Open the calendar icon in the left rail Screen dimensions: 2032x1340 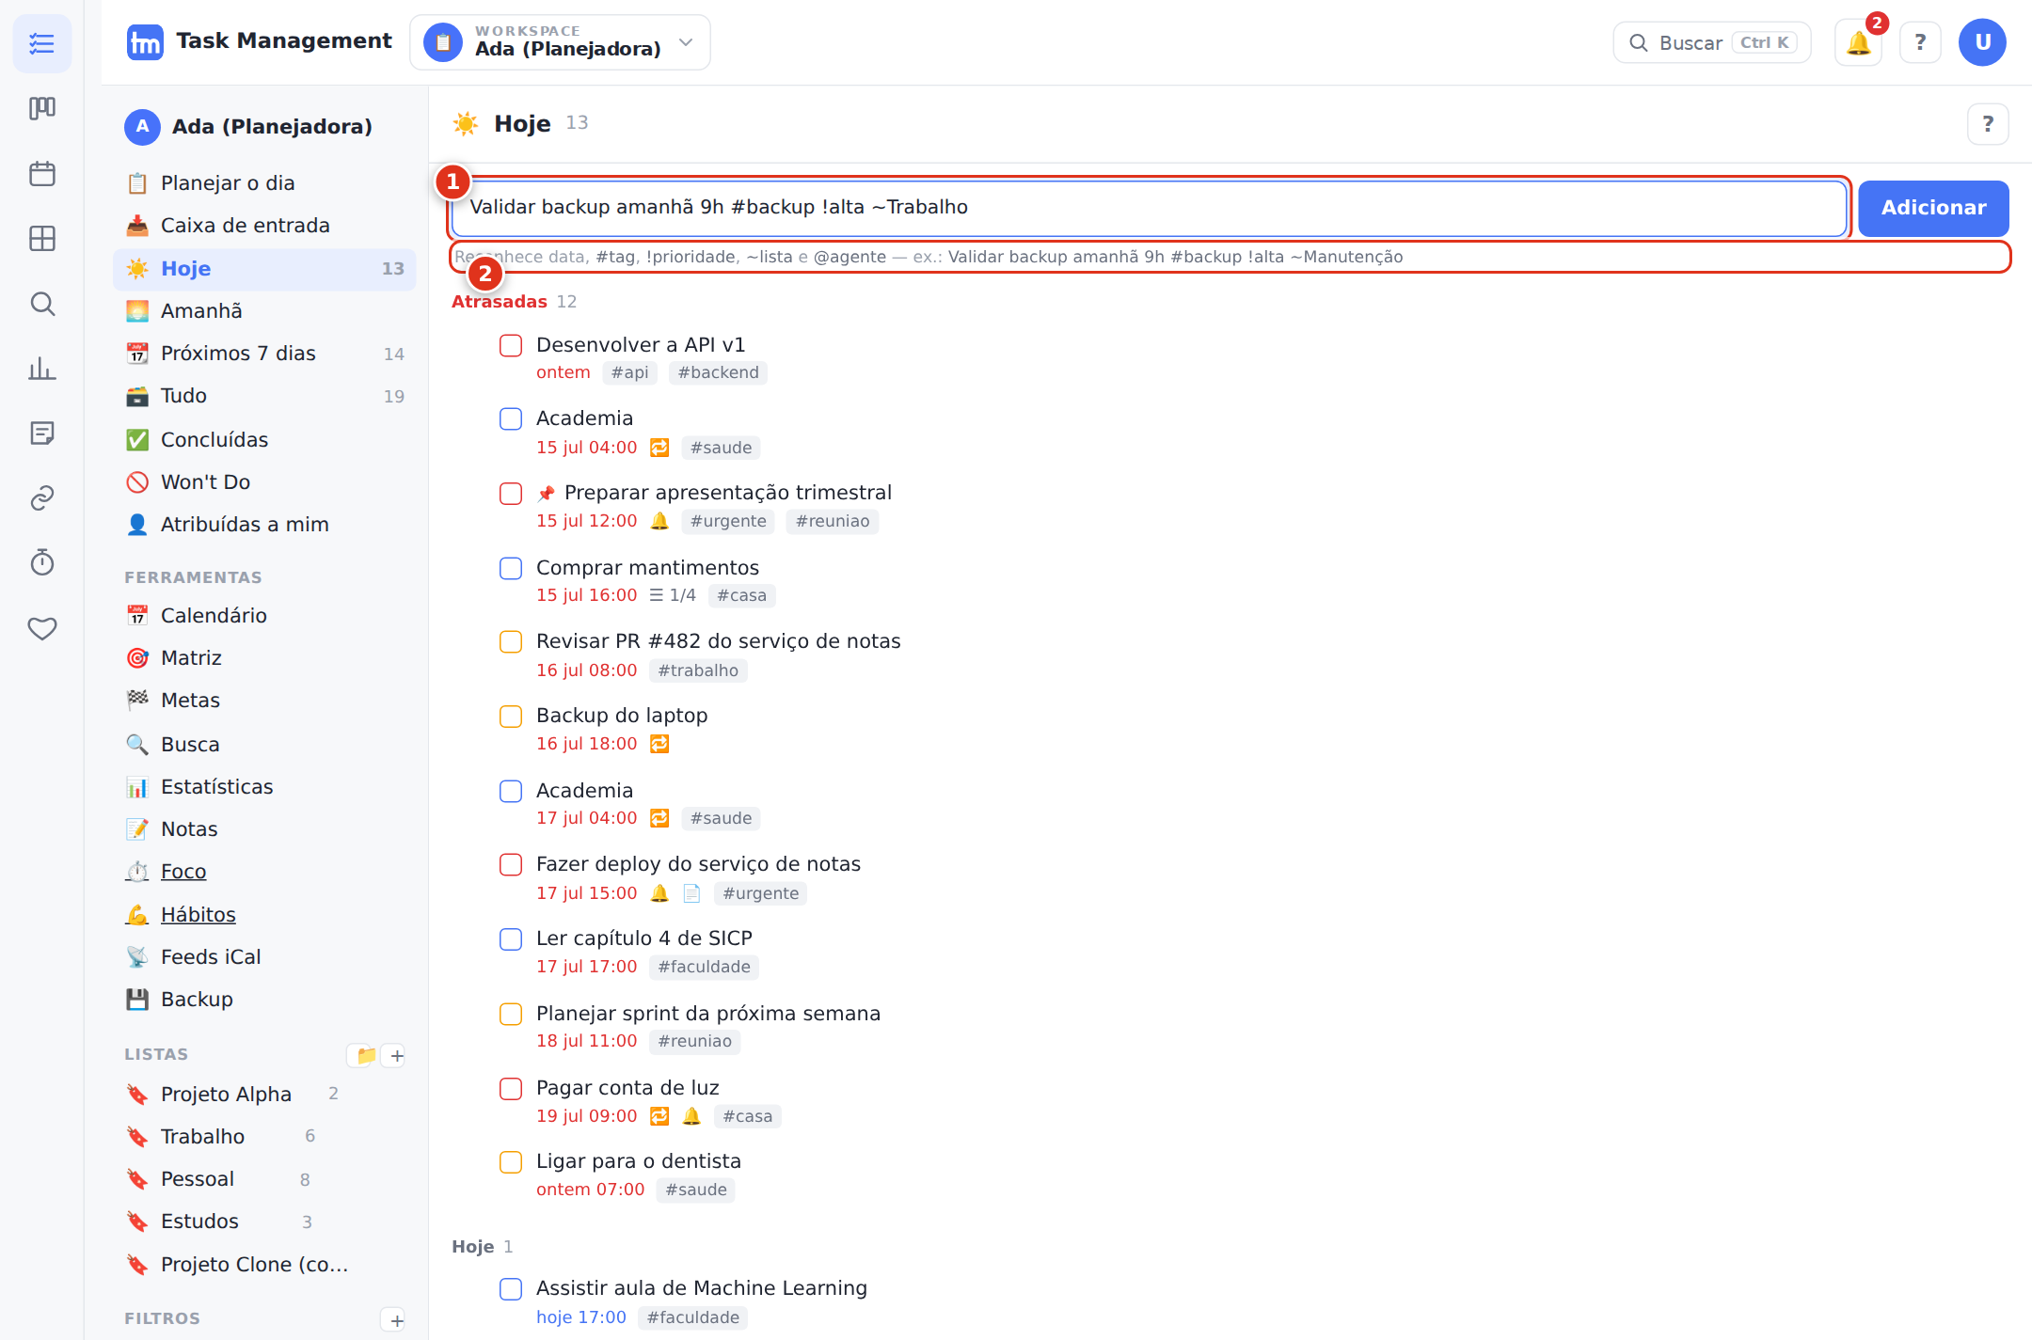click(x=42, y=174)
